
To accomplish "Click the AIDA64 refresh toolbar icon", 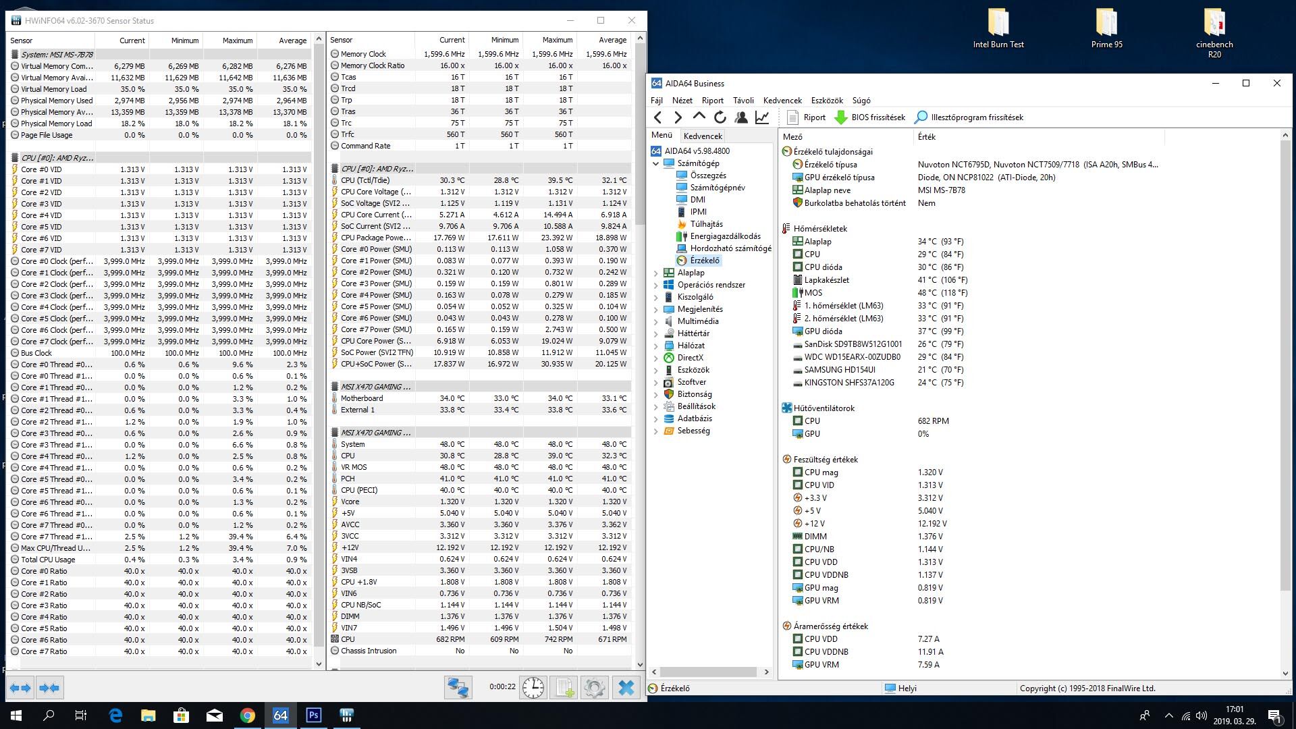I will coord(720,117).
